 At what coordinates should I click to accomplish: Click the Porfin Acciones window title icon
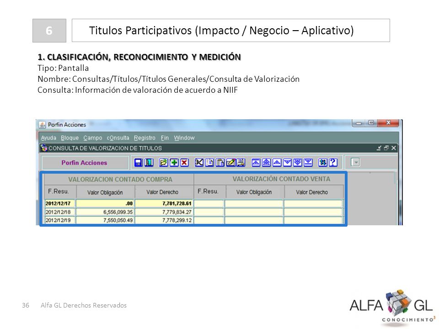coord(42,124)
